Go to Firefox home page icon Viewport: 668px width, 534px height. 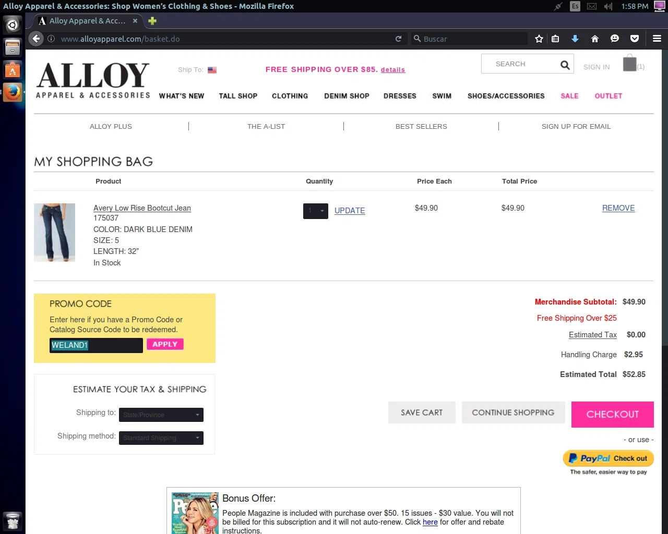[594, 39]
